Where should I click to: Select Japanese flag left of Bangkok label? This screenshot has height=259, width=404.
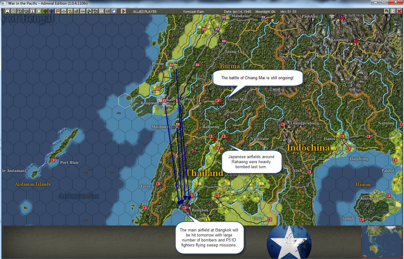(184, 208)
